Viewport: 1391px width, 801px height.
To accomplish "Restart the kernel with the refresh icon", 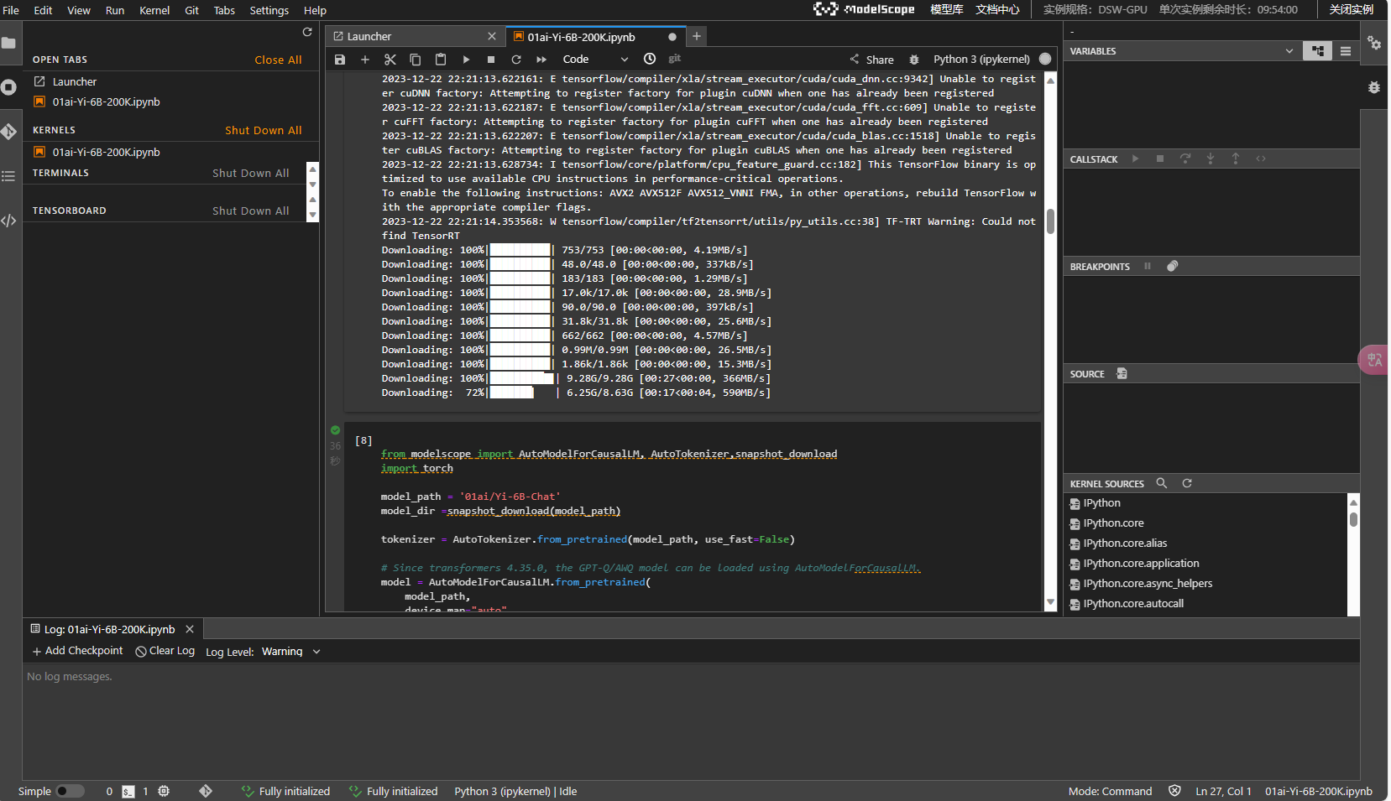I will pyautogui.click(x=516, y=60).
